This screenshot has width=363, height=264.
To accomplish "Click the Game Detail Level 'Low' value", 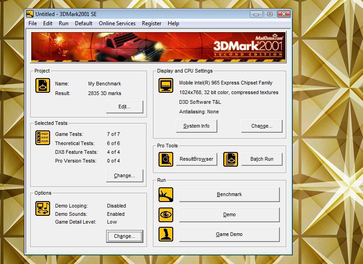I will click(x=112, y=222).
